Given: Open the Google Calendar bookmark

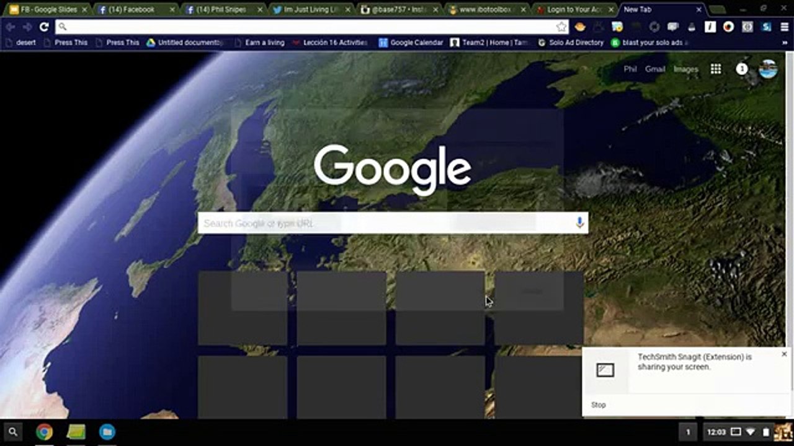Looking at the screenshot, I should (411, 43).
